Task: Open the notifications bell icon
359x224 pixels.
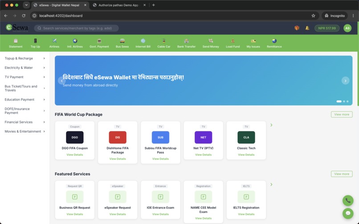Action: coord(307,28)
